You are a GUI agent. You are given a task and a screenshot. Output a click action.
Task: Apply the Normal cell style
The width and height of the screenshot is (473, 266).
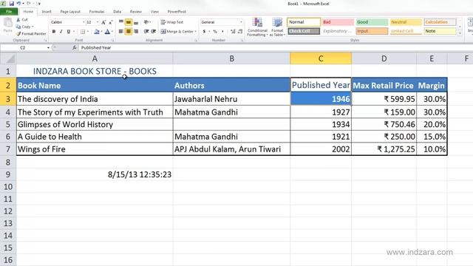click(x=304, y=22)
